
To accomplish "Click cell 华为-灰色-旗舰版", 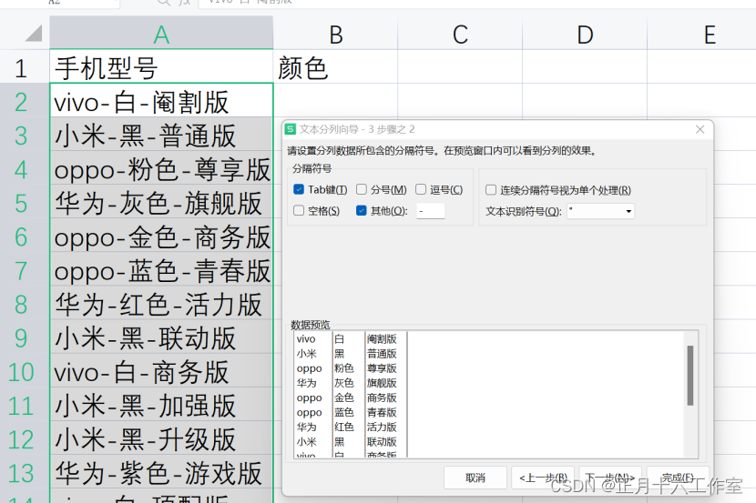I will 161,202.
